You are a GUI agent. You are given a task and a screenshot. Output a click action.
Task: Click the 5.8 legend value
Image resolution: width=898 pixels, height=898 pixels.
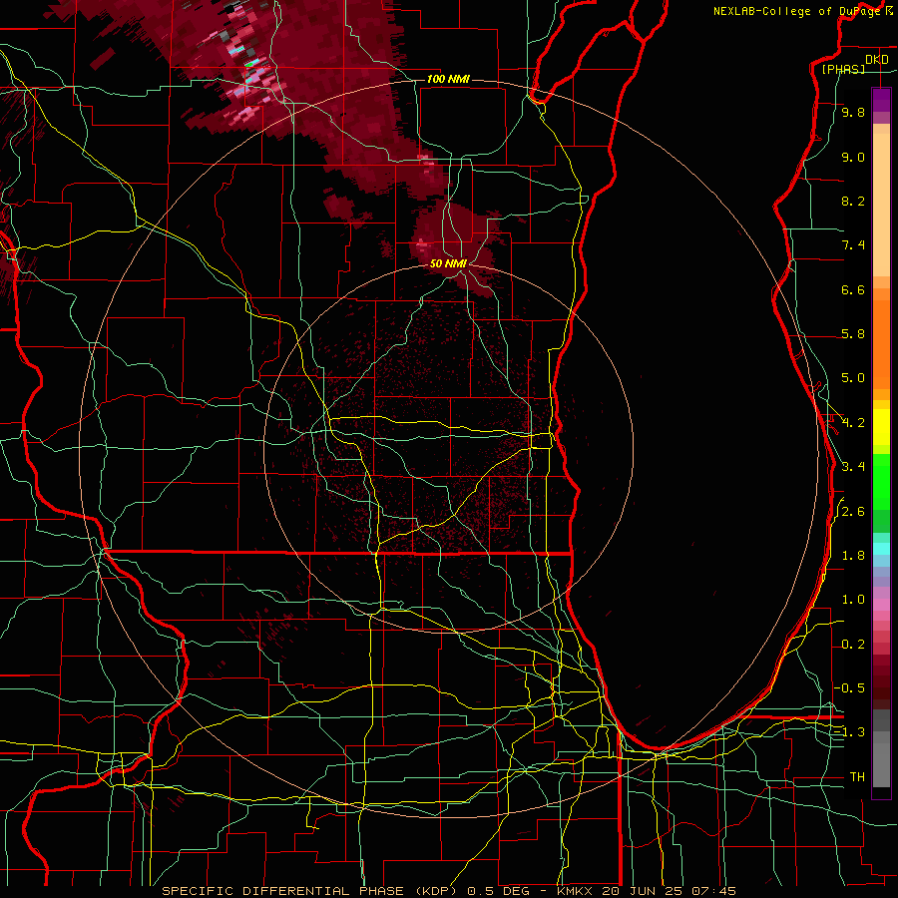(853, 334)
